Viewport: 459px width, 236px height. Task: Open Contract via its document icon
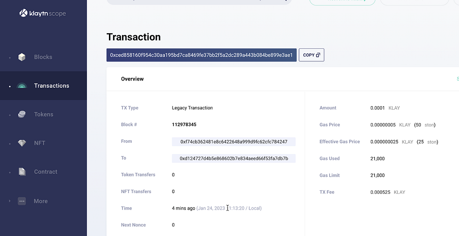[22, 172]
